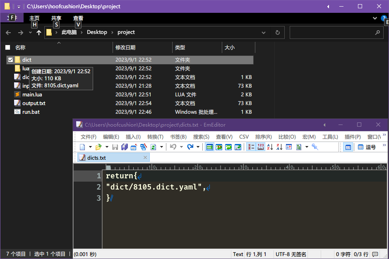The height and width of the screenshot is (259, 389).
Task: Click the New file icon in EmEditor
Action: (82, 147)
